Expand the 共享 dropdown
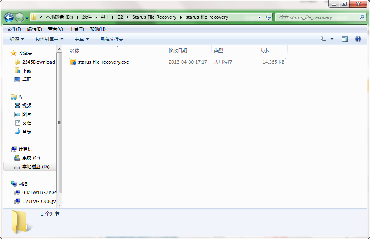 tap(82, 39)
